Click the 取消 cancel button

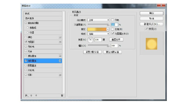tap(151, 19)
